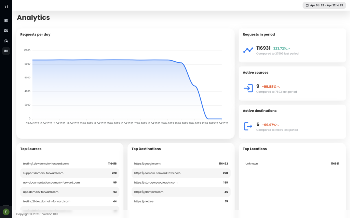Select source support.domain-forward.com row
The image size is (350, 218).
70,173
